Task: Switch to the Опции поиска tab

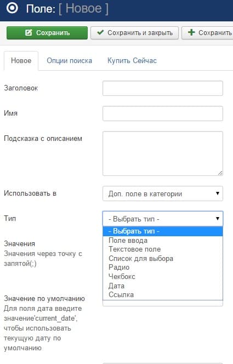Action: point(70,61)
